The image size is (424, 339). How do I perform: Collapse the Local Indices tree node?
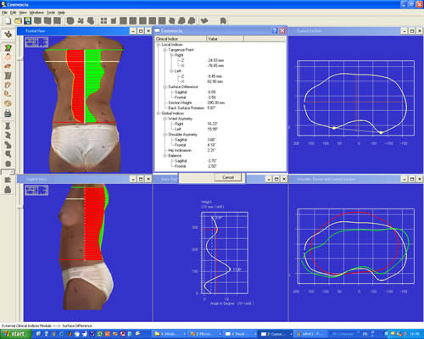pyautogui.click(x=159, y=45)
